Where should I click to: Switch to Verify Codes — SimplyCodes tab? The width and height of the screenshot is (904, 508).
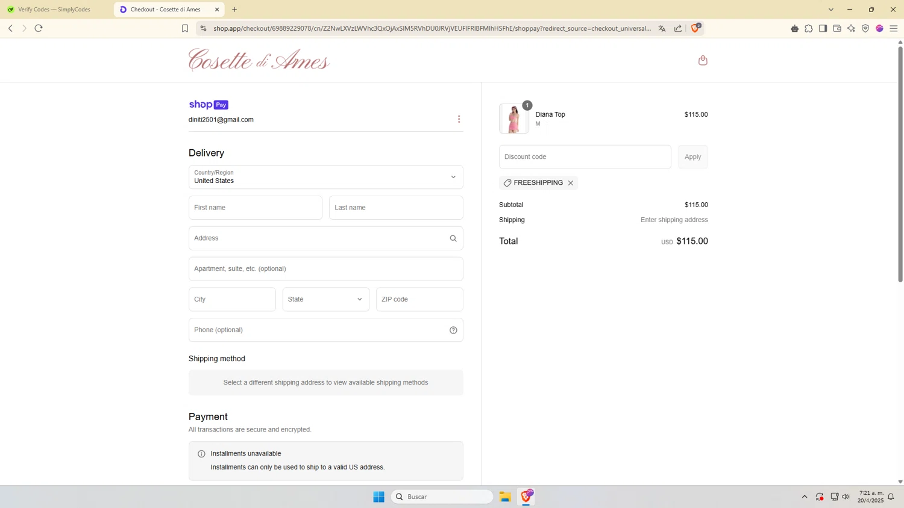[54, 10]
